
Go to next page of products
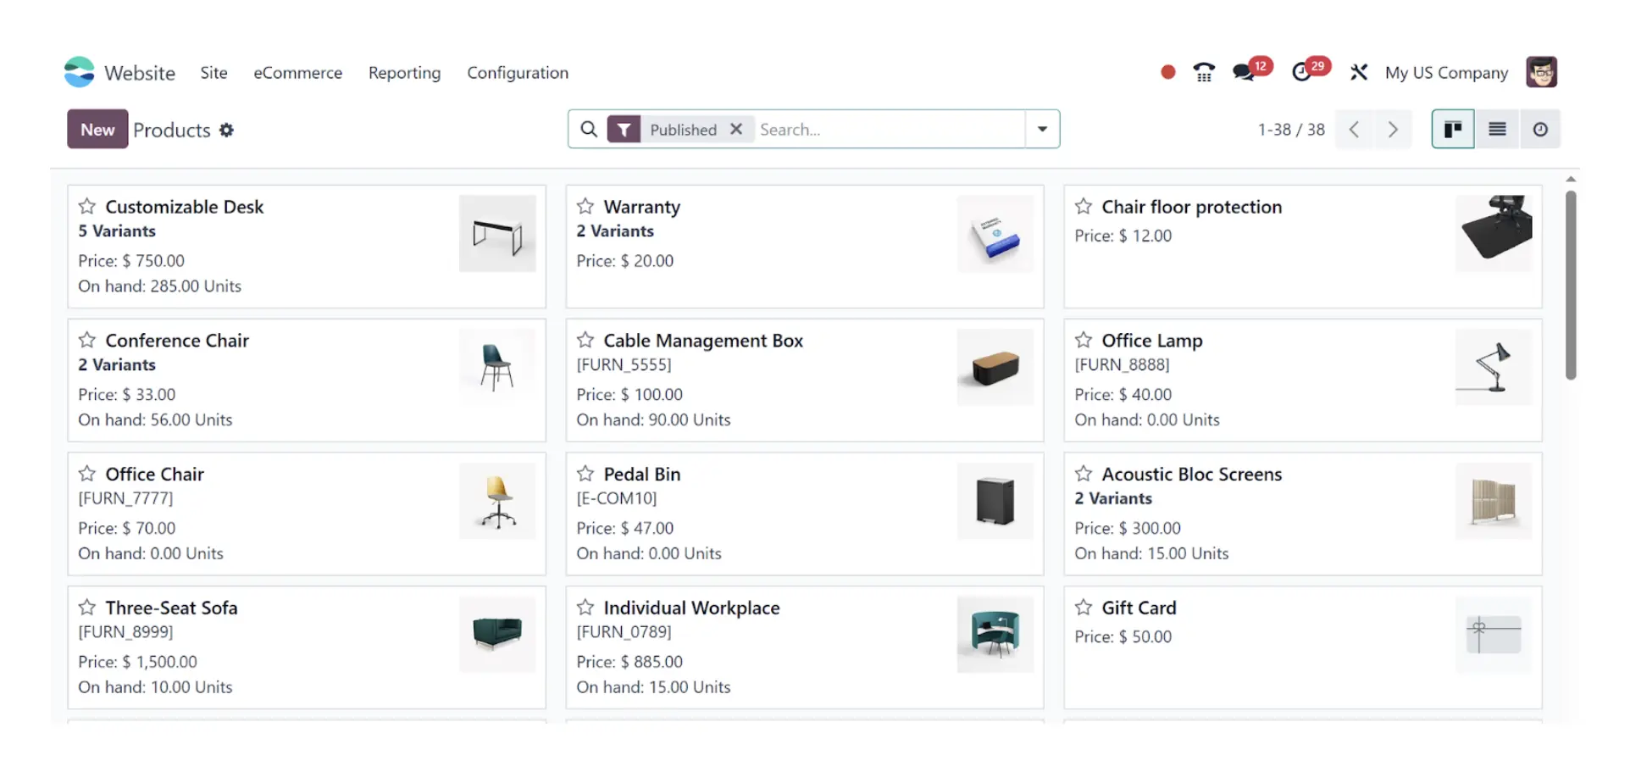coord(1392,130)
